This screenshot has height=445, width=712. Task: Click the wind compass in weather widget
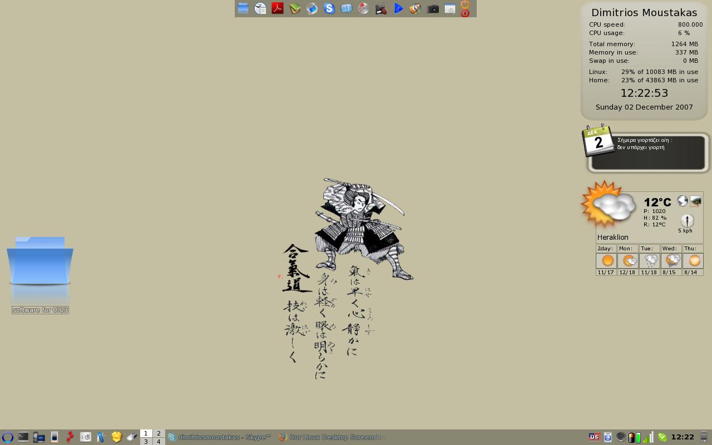coord(687,220)
